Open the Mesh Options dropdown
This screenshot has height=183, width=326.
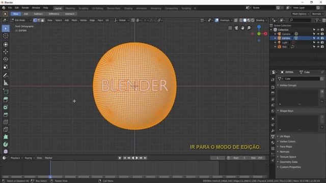301,14
